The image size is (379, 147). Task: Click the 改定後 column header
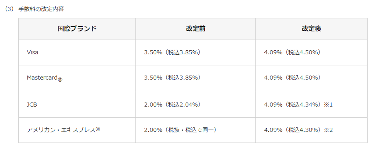click(311, 29)
